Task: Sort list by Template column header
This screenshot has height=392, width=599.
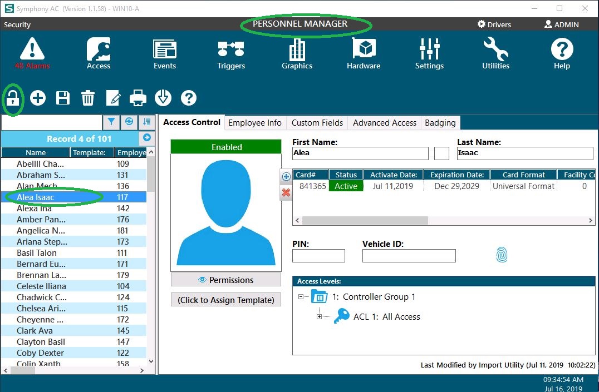Action: (92, 152)
